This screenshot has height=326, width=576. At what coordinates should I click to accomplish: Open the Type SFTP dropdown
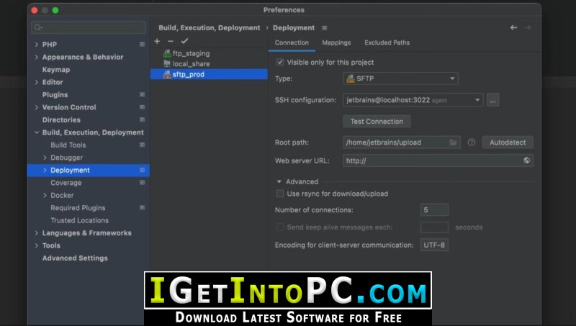coord(400,79)
